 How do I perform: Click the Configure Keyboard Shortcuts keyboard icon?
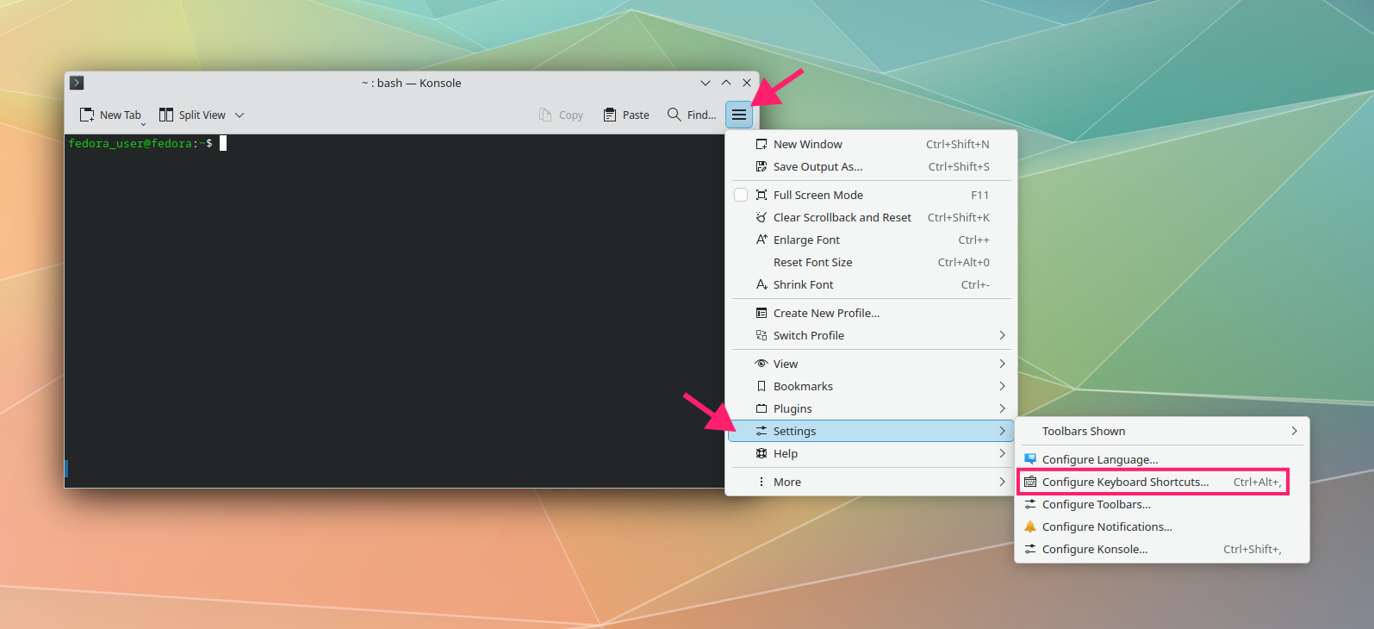[1030, 482]
